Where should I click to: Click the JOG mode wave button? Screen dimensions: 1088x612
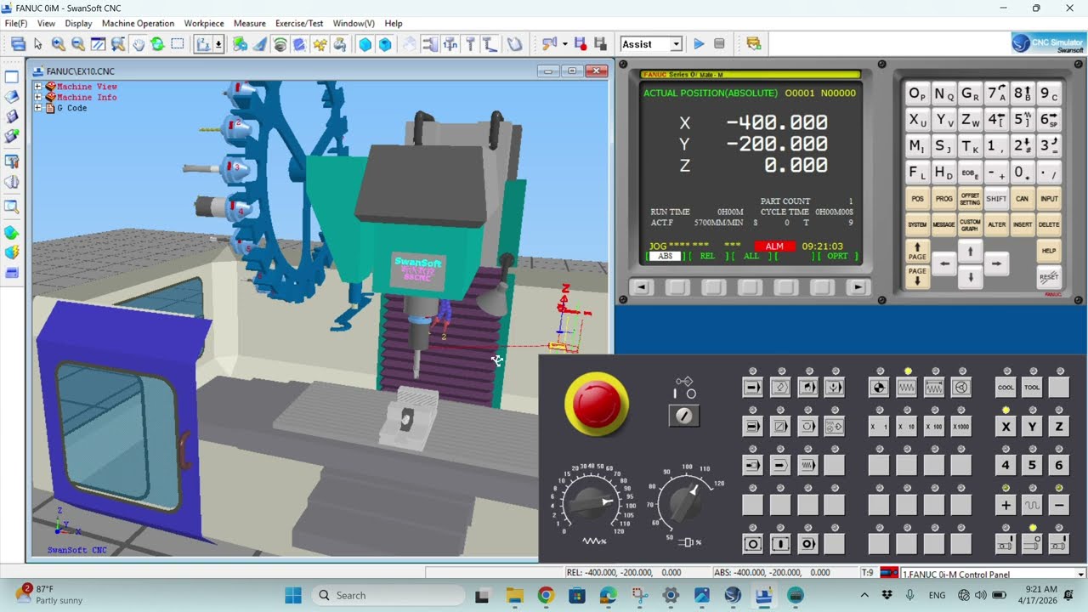click(907, 387)
